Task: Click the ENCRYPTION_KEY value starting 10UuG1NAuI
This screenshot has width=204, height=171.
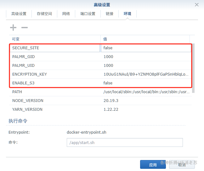Action: (x=146, y=74)
